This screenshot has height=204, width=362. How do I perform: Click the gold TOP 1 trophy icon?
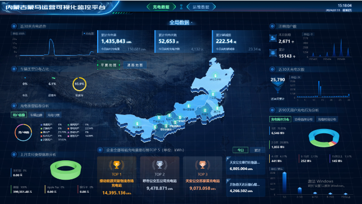tap(117, 165)
